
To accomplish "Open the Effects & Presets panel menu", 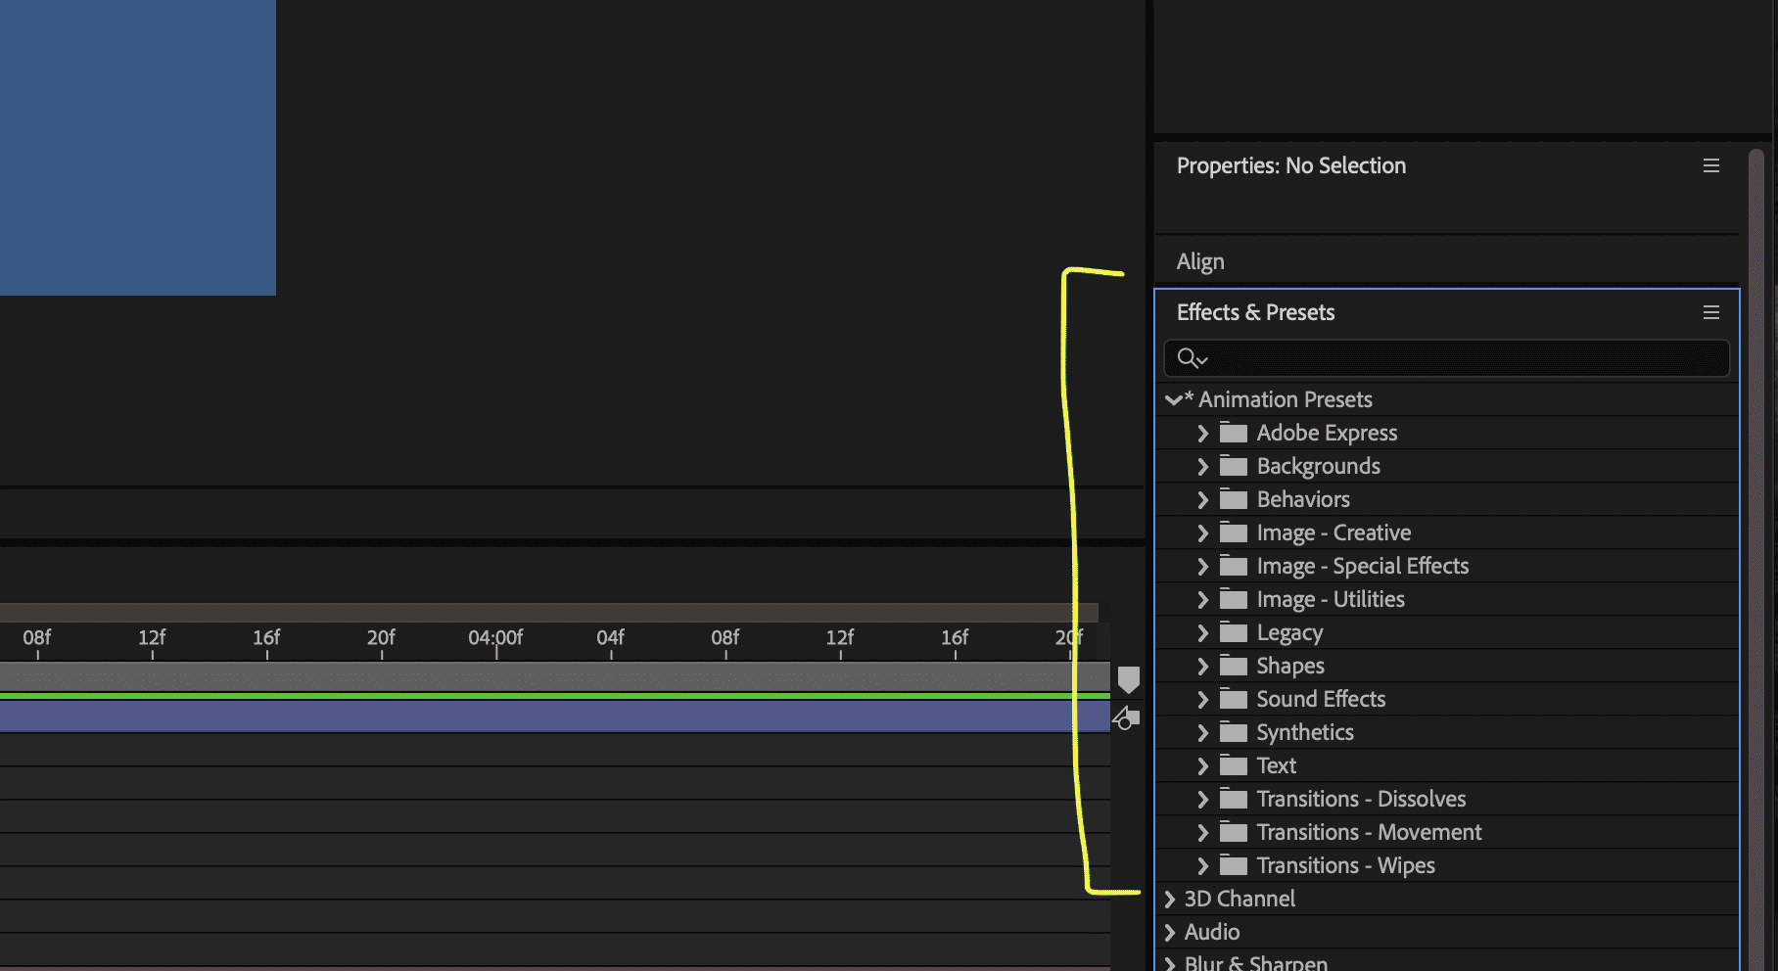I will click(1711, 312).
